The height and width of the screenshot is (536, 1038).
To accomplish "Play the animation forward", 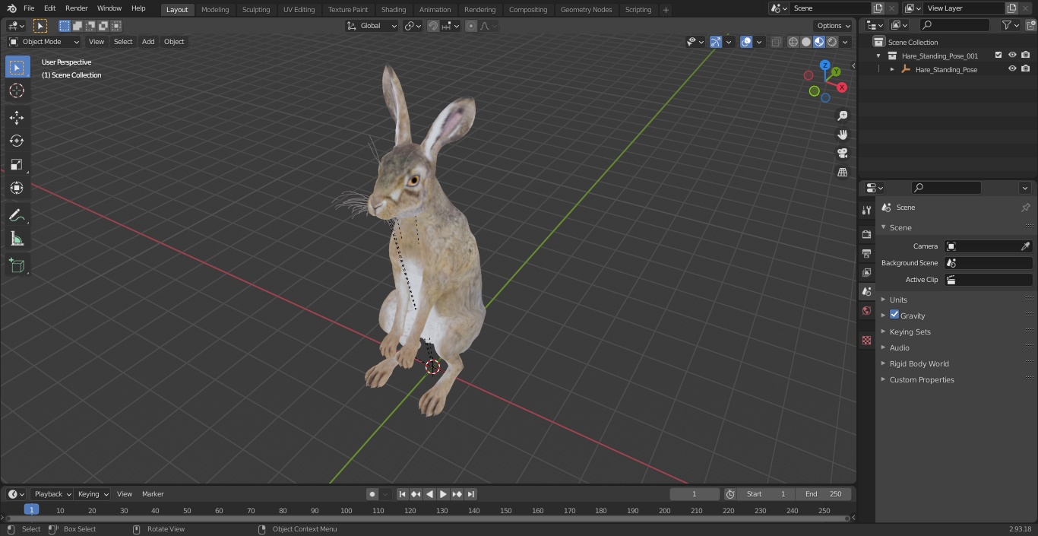I will point(443,494).
